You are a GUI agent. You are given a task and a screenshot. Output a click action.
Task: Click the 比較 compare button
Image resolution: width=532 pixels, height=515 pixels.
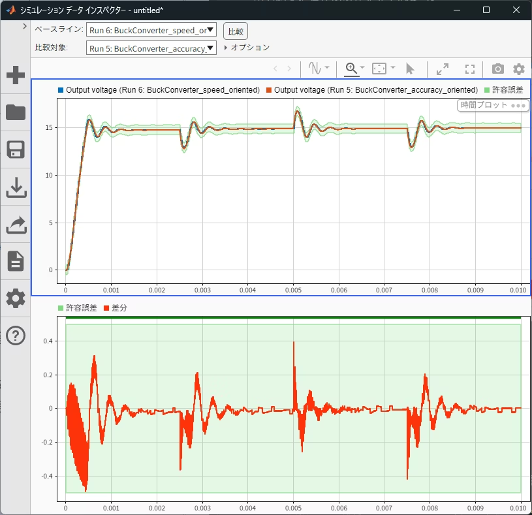click(236, 31)
